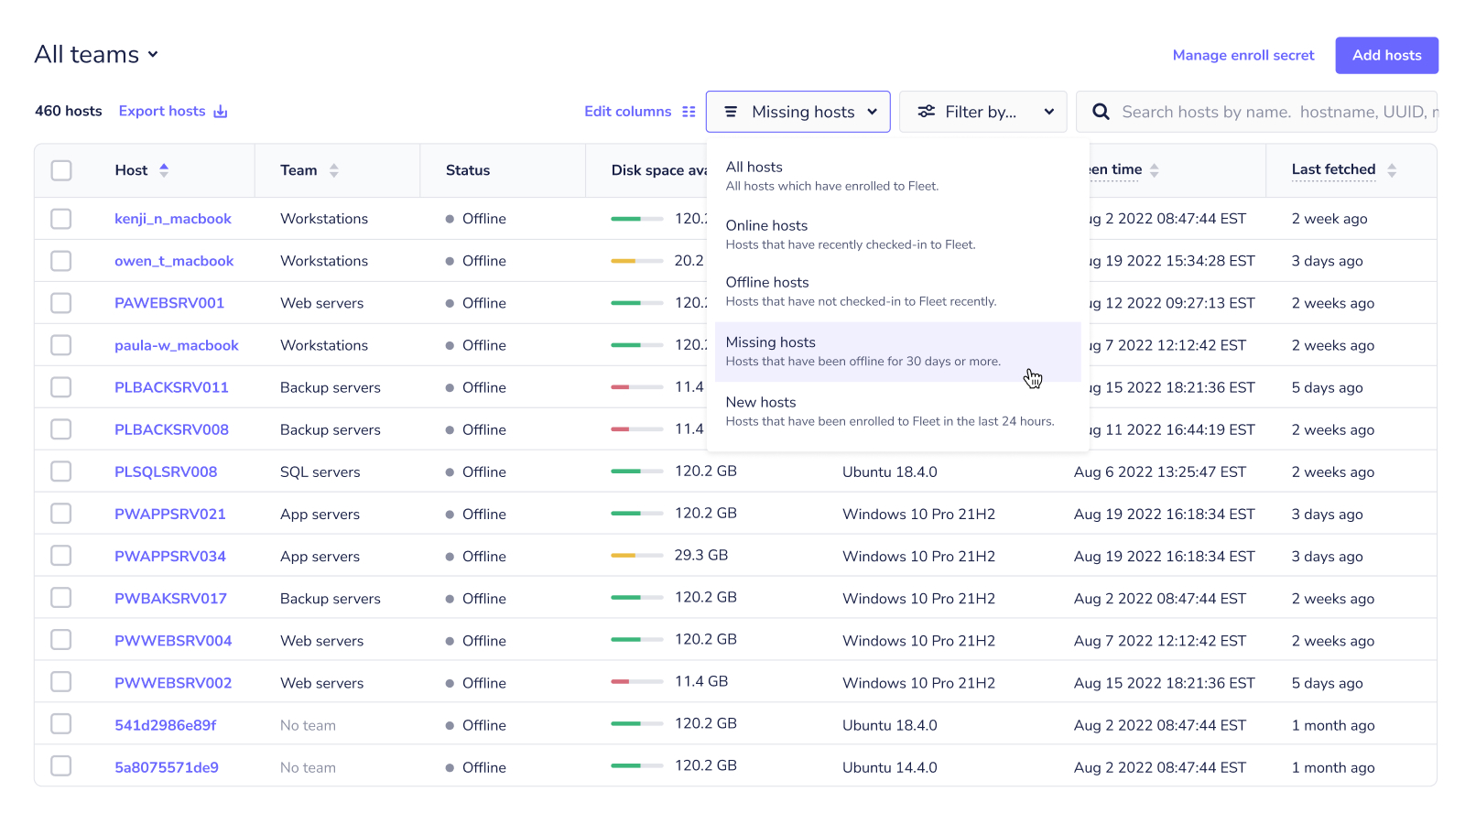Open host PWWEBSRV002
This screenshot has height=824, width=1465.
coord(173,682)
